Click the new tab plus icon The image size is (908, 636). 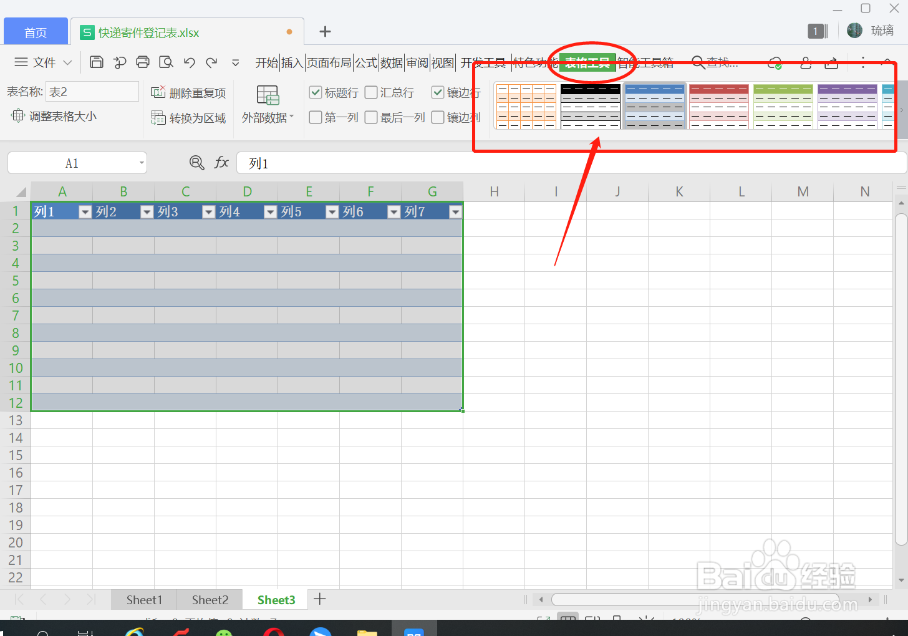pyautogui.click(x=325, y=32)
